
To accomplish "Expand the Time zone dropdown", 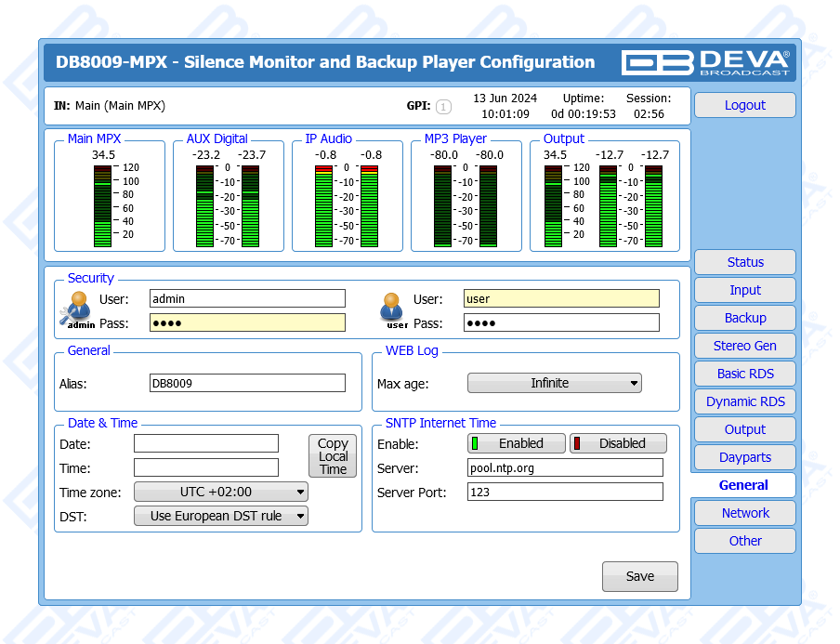I will 221,492.
